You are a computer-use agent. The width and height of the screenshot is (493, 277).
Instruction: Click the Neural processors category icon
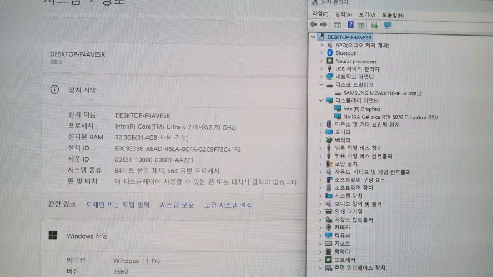pos(330,61)
